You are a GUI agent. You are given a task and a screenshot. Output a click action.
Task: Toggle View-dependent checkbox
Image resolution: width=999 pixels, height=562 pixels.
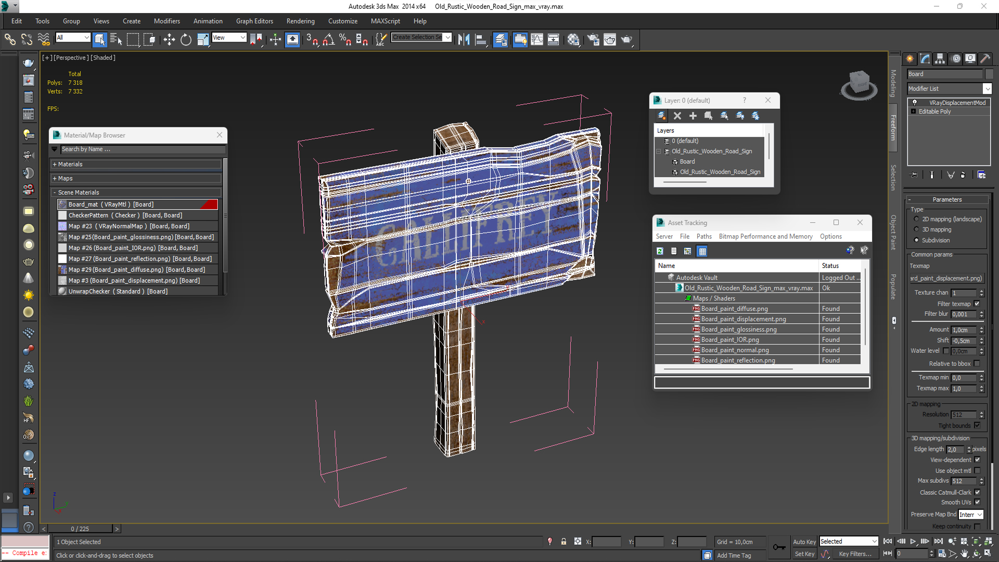(x=977, y=460)
